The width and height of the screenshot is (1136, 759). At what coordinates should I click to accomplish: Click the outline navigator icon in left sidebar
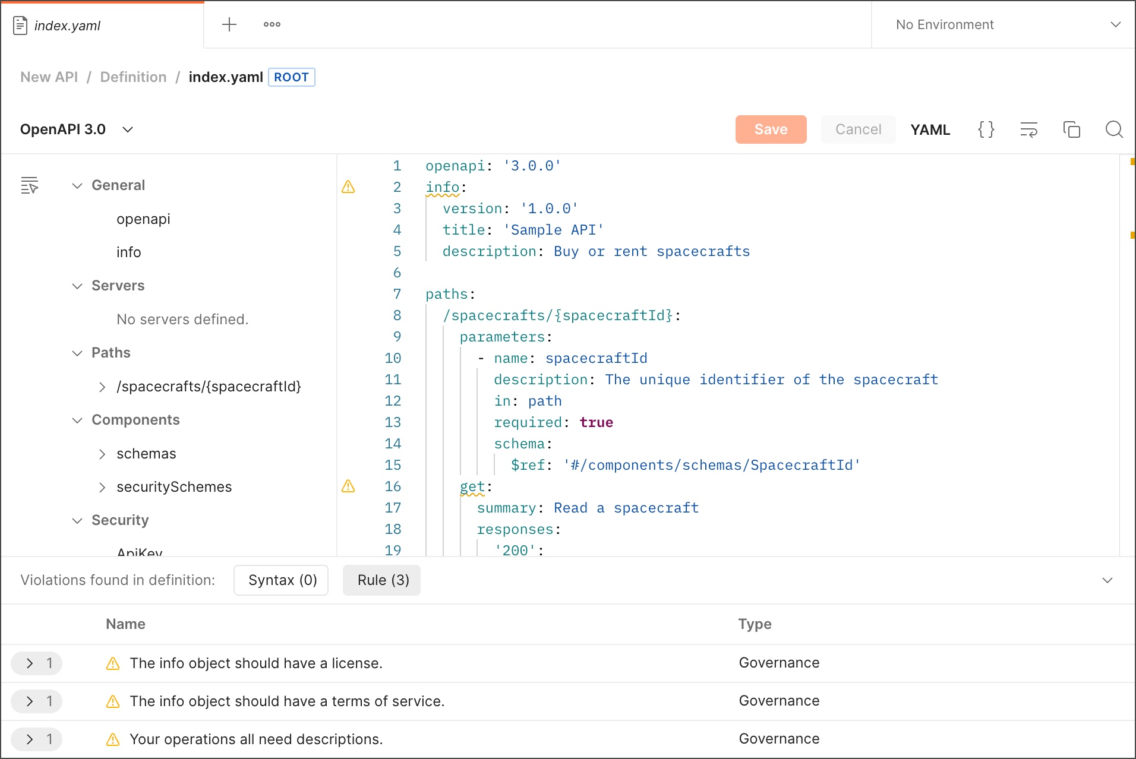coord(30,185)
